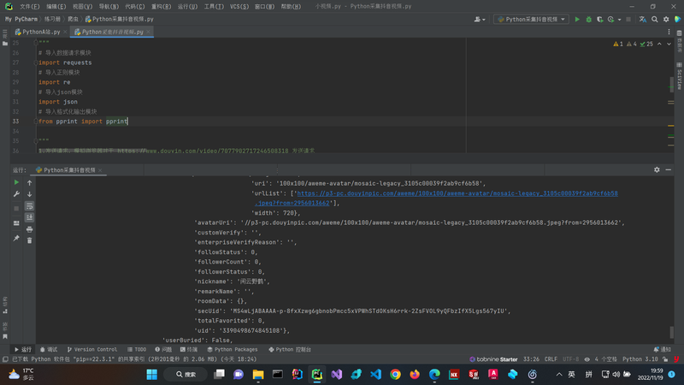Restore layout icon in Run panel
The width and height of the screenshot is (684, 385).
(x=16, y=223)
